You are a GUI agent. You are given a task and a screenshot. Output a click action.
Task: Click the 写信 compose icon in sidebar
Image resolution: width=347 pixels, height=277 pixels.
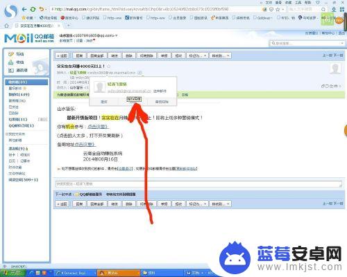(11, 54)
